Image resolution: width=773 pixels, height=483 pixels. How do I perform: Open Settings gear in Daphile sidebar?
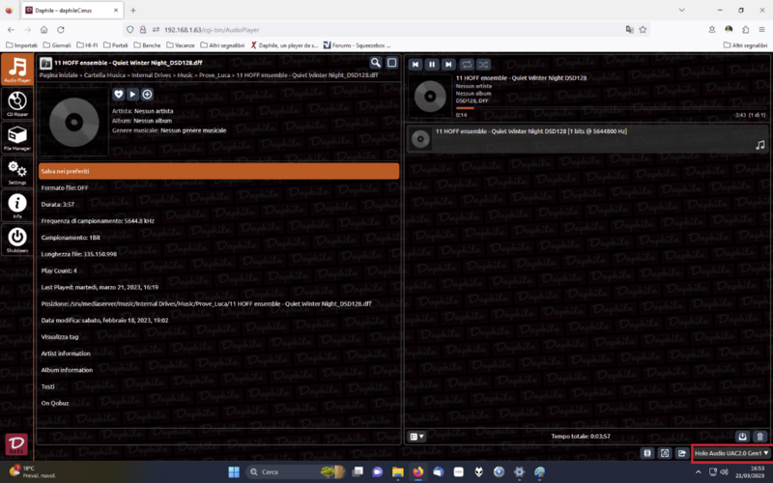click(16, 173)
